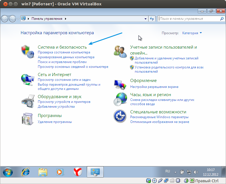Open Архивирование данных компьютера link
Screen dimensions: 226x184
[x=66, y=57]
